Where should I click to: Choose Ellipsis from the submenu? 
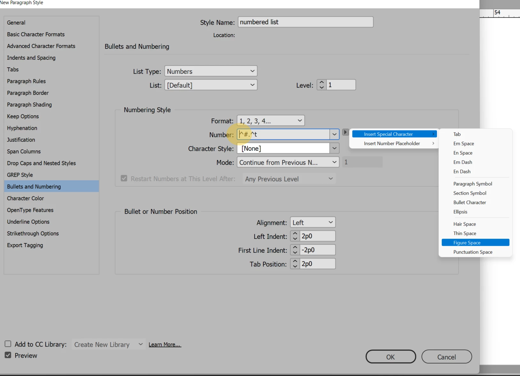pos(475,211)
